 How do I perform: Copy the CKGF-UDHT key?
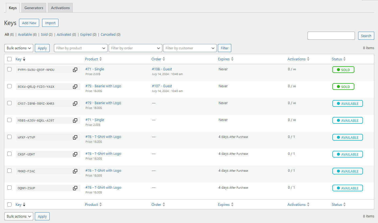75,154
